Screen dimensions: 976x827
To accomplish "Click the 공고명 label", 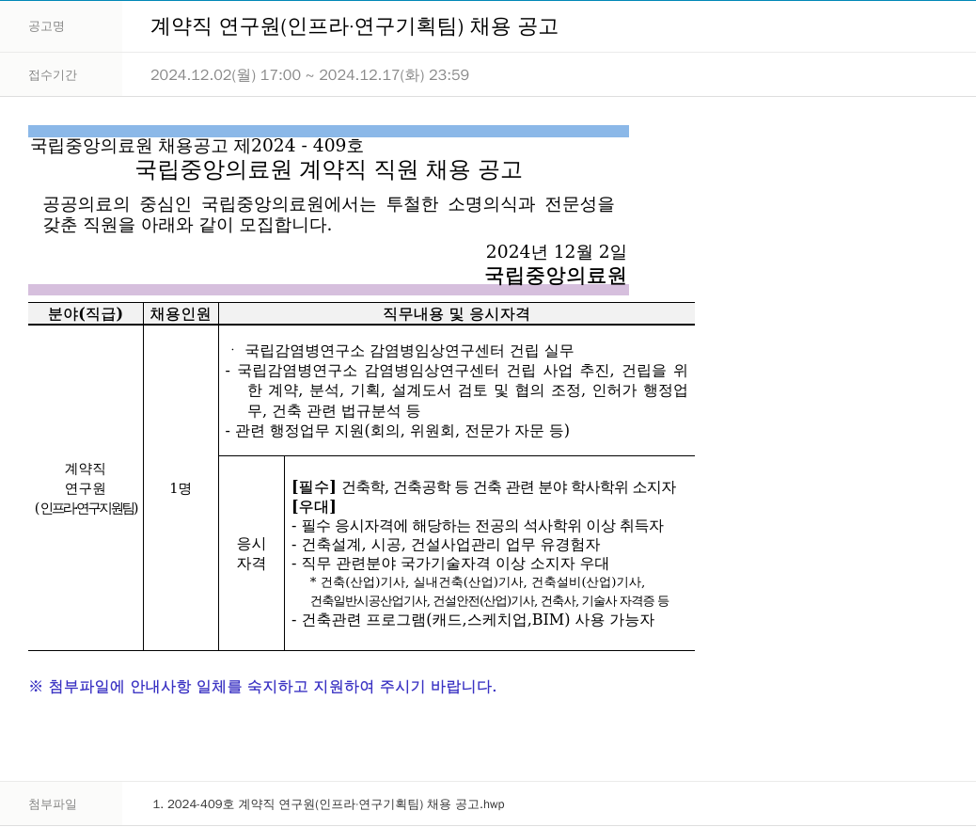I will click(46, 26).
